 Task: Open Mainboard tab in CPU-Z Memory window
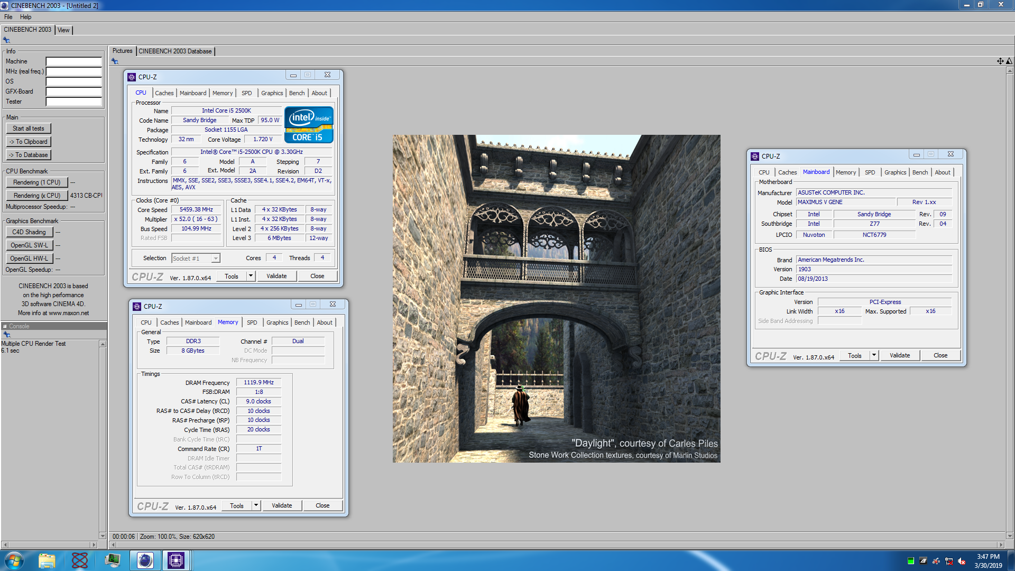click(198, 323)
